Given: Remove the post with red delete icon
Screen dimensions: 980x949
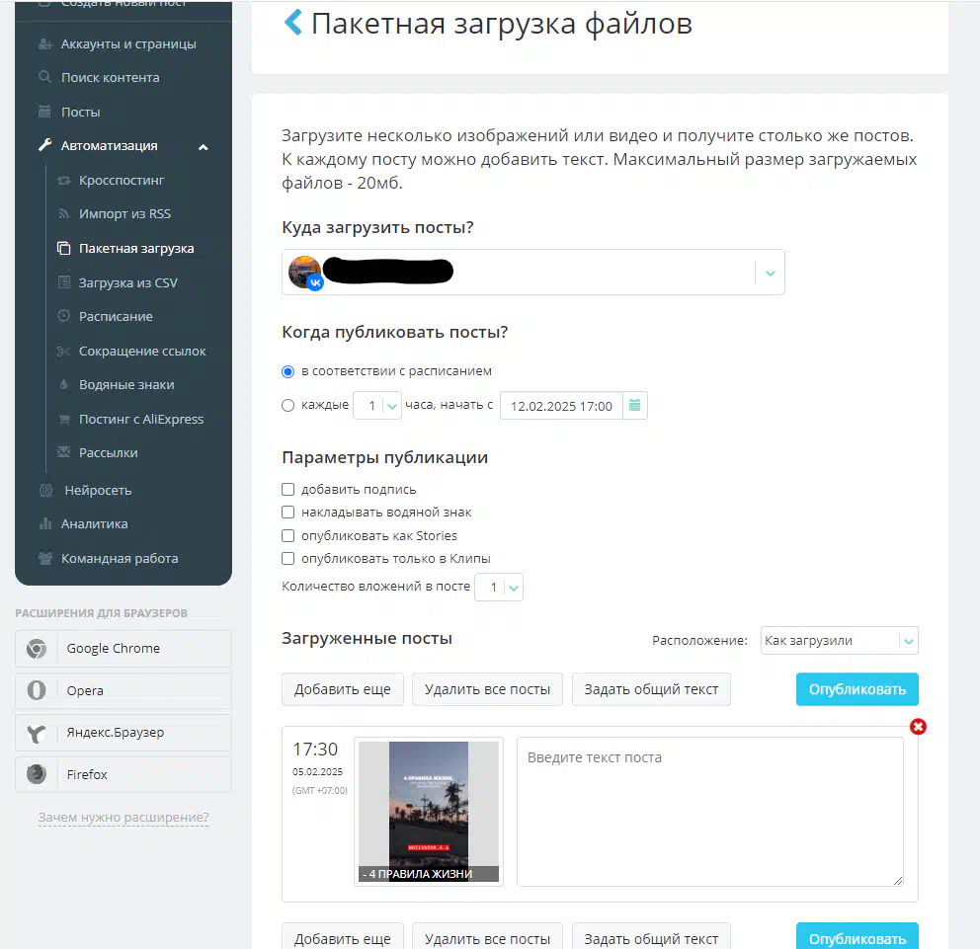Looking at the screenshot, I should point(918,727).
